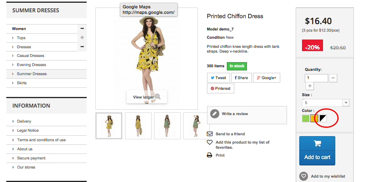Increase quantity with plus button
The image size is (380, 182).
click(x=310, y=86)
